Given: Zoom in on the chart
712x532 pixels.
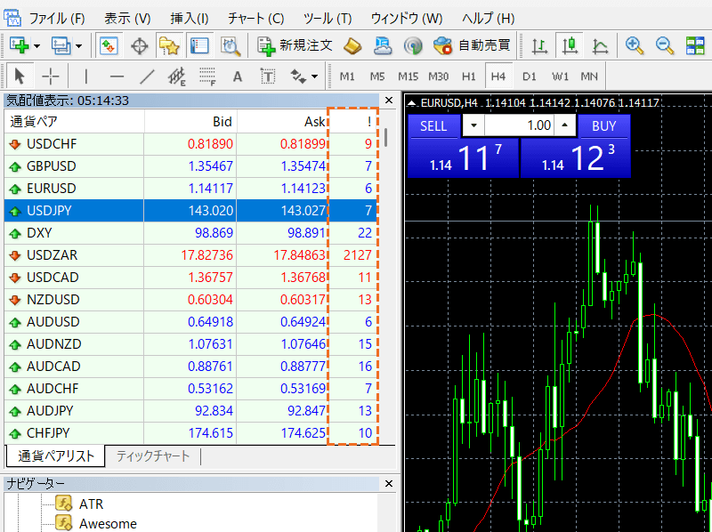Looking at the screenshot, I should [x=635, y=45].
